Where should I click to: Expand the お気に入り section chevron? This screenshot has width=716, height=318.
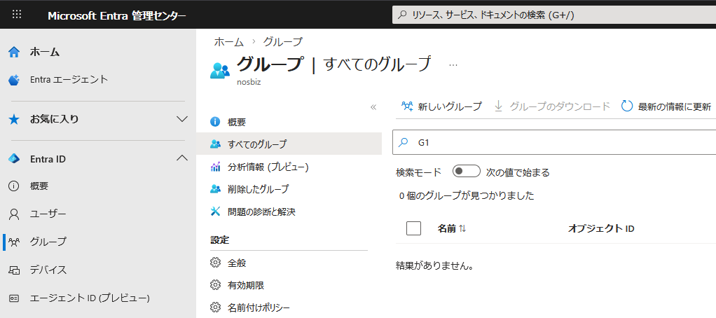point(181,119)
